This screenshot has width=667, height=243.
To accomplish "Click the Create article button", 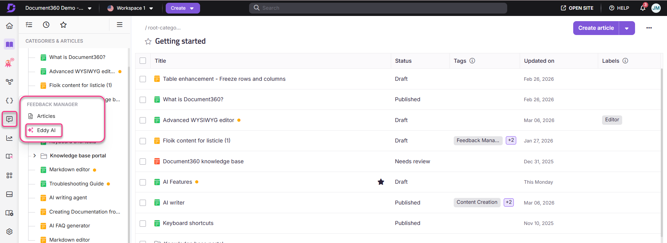I will coord(596,28).
